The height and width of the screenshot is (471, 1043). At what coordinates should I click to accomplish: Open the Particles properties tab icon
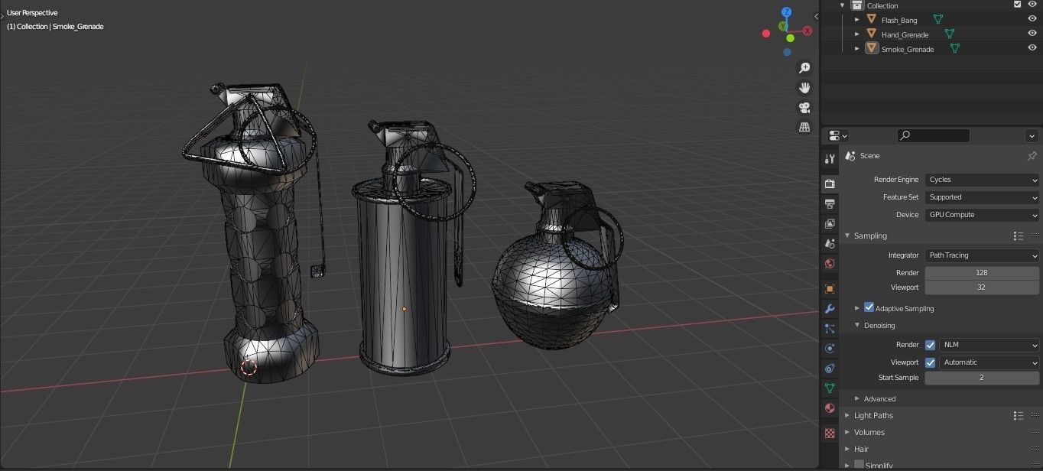coord(830,329)
